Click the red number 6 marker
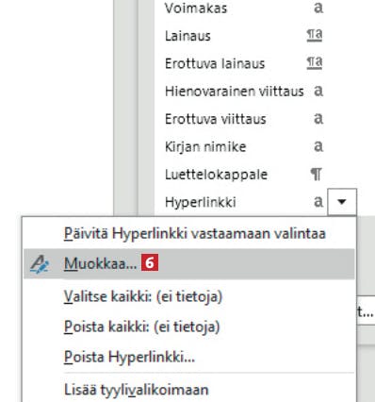The image size is (375, 402). tap(150, 262)
